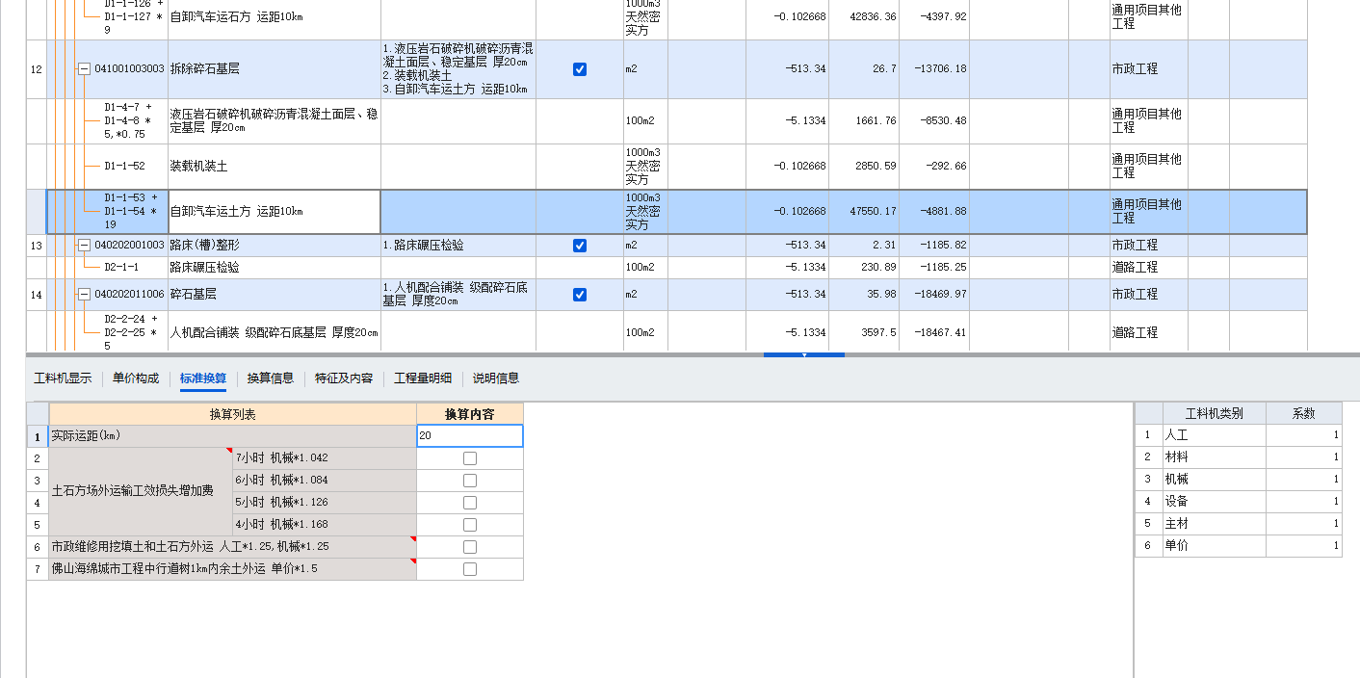
Task: Select the 自卸汽车运土方 运距10km row
Action: pyautogui.click(x=241, y=211)
